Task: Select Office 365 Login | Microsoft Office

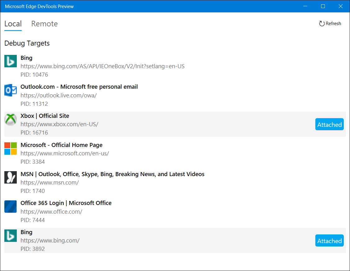Action: click(66, 203)
